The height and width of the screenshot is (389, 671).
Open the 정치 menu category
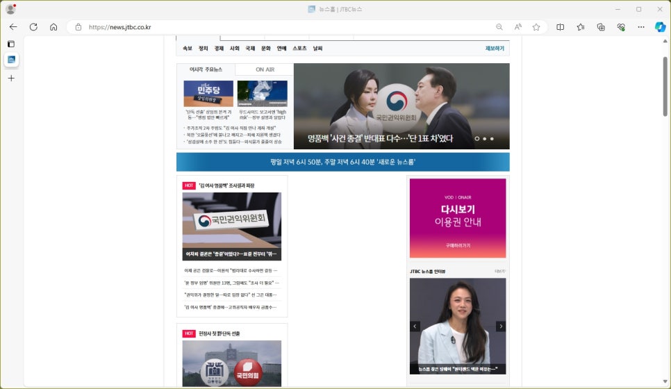pos(204,49)
